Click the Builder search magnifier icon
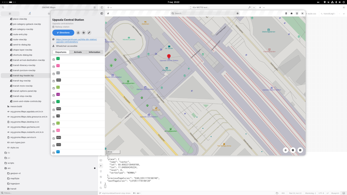Screen dimensions: 347x195 [3, 7]
